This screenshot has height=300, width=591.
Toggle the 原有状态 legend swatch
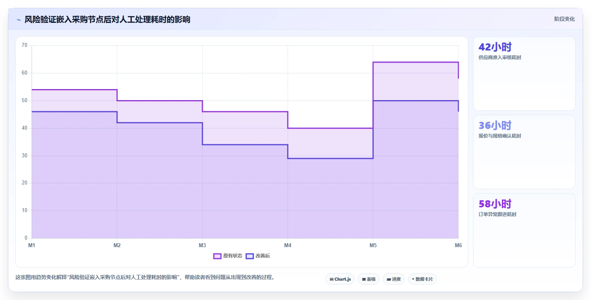(217, 256)
